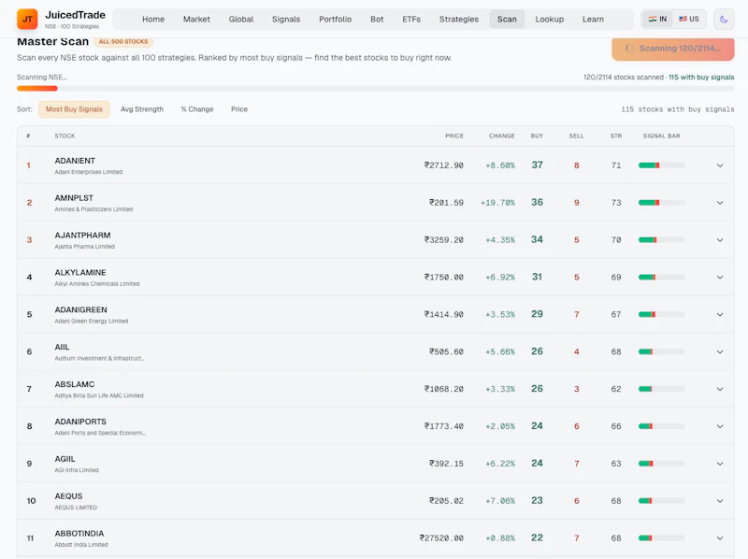Expand the ABBOTINDIA row chevron
Viewport: 748px width, 559px height.
720,538
